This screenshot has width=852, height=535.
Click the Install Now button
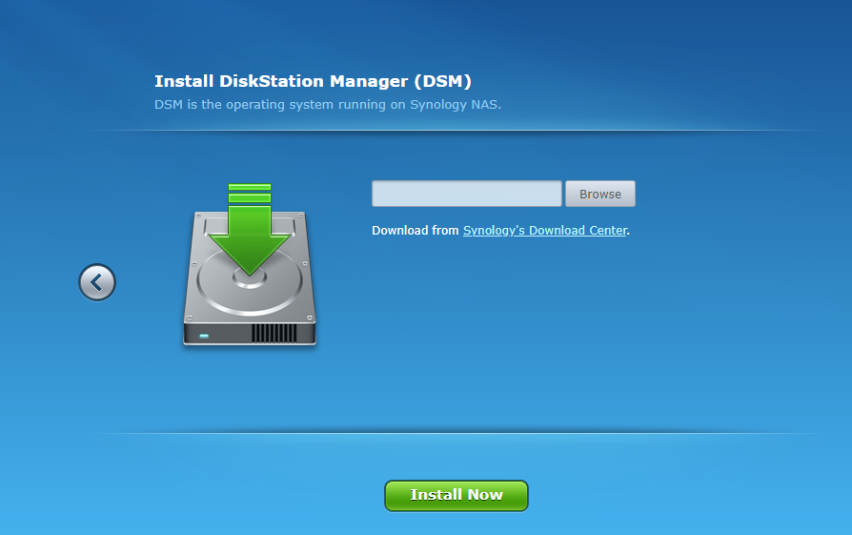456,495
